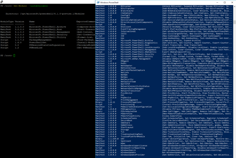Click 'MMAgent' module in PowerShell window
This screenshot has height=158, width=236.
(x=125, y=61)
